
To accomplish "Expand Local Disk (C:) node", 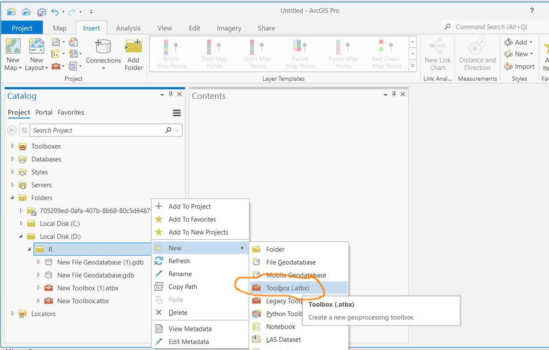I will pos(21,223).
